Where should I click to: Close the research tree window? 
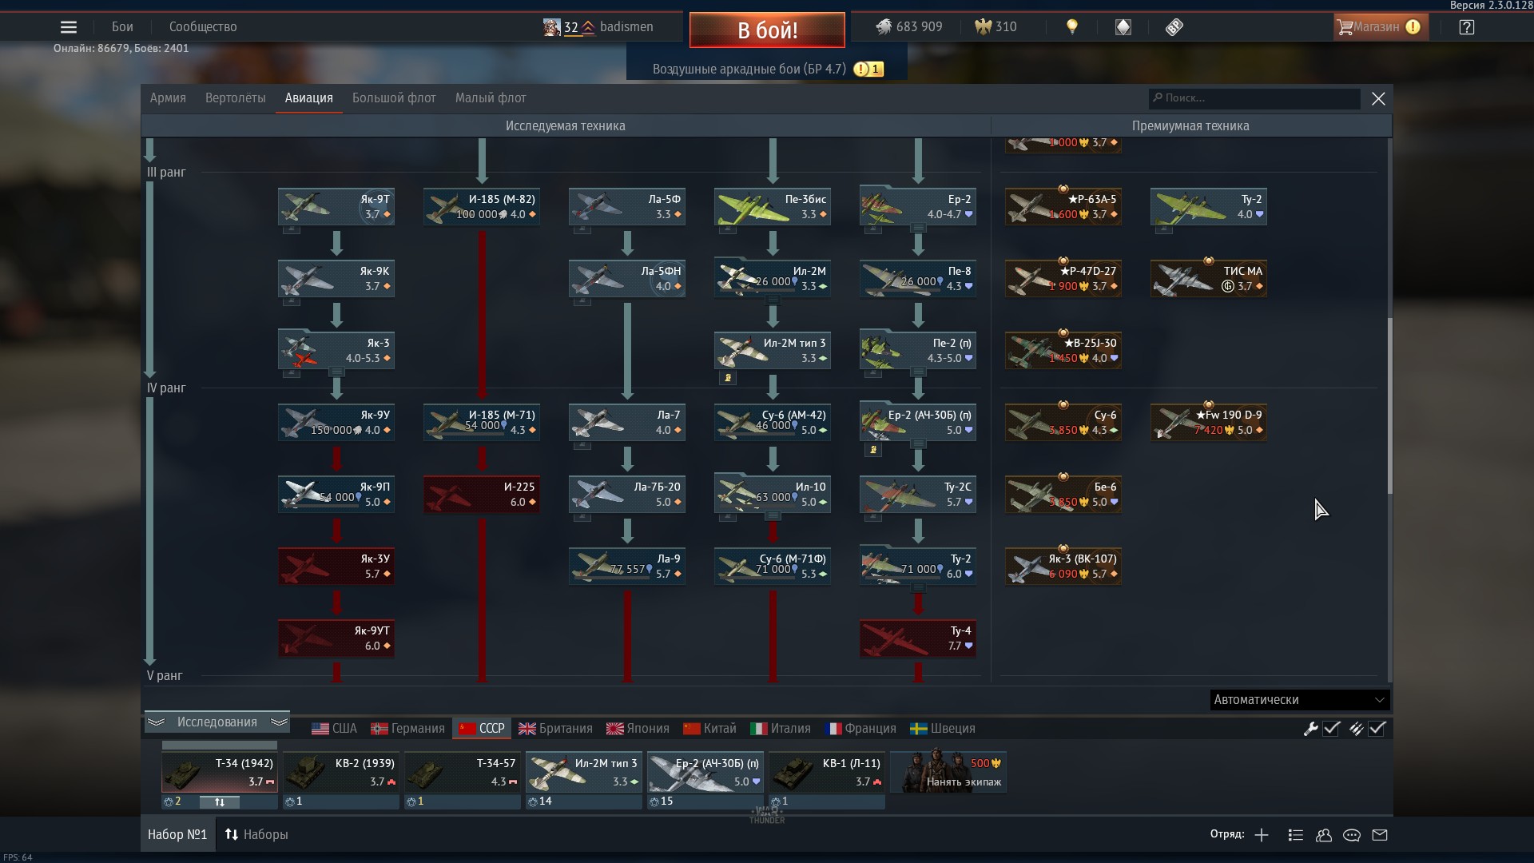tap(1378, 99)
